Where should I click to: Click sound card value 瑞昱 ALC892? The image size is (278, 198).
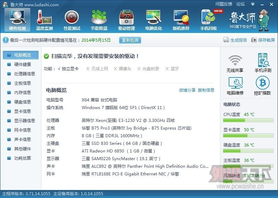[x=145, y=166]
